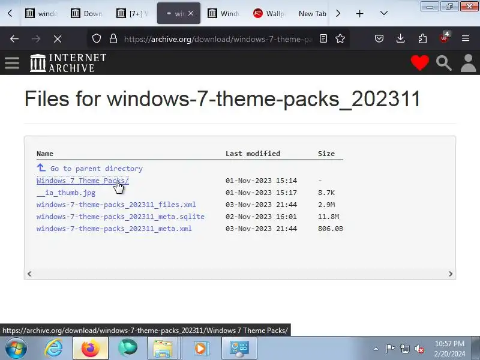Open the muted volume tray icon
The image size is (480, 360).
[419, 349]
